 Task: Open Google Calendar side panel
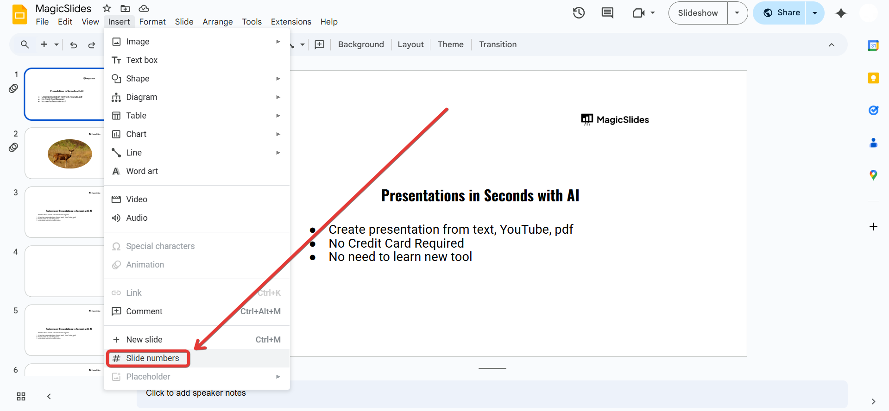[873, 45]
